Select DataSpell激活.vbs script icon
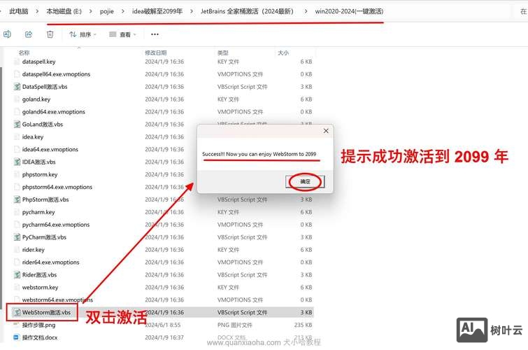 (17, 87)
